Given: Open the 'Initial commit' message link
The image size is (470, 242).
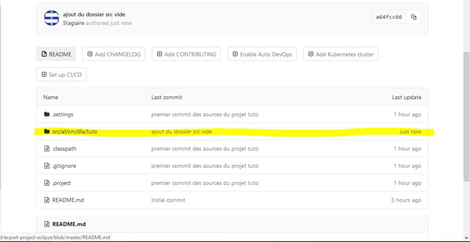Looking at the screenshot, I should pyautogui.click(x=168, y=200).
